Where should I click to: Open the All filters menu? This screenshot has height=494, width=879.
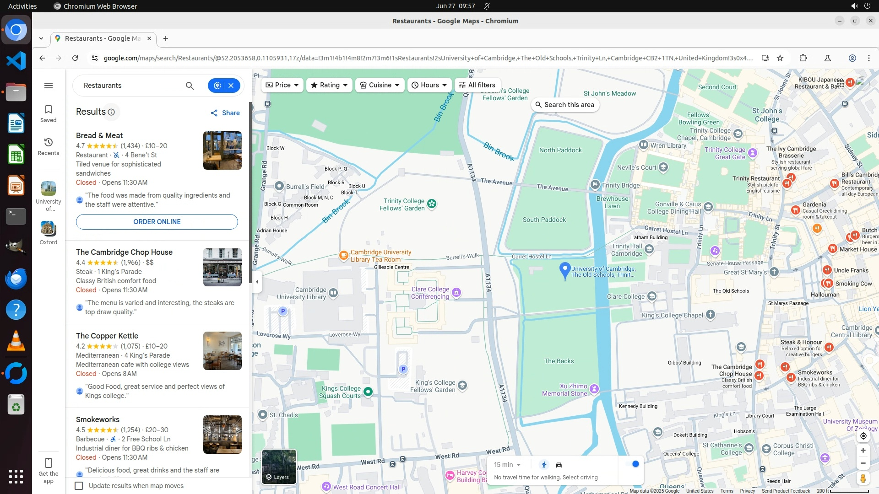tap(477, 85)
